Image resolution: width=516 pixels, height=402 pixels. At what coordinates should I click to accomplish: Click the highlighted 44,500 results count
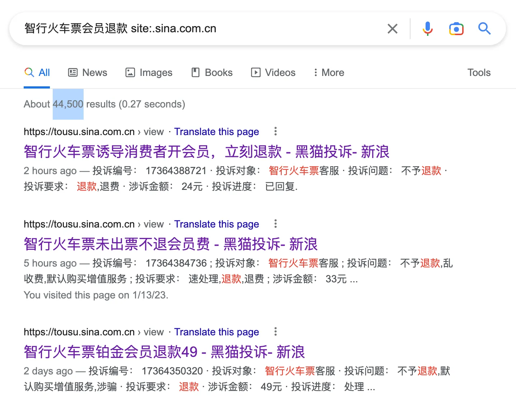[68, 104]
